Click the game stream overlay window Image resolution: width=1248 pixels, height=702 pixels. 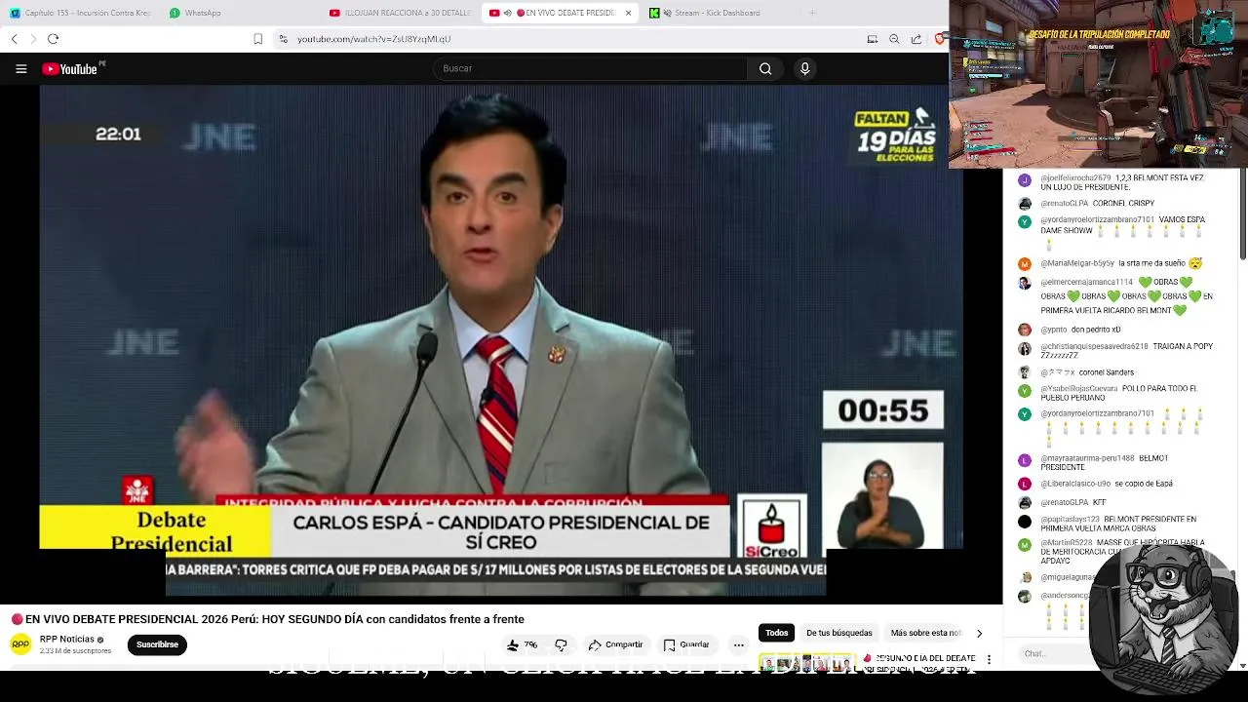point(1099,84)
